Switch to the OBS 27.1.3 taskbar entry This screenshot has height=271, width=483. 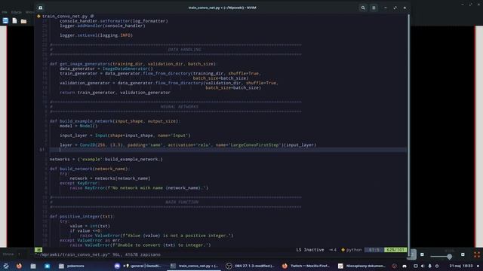[250, 266]
